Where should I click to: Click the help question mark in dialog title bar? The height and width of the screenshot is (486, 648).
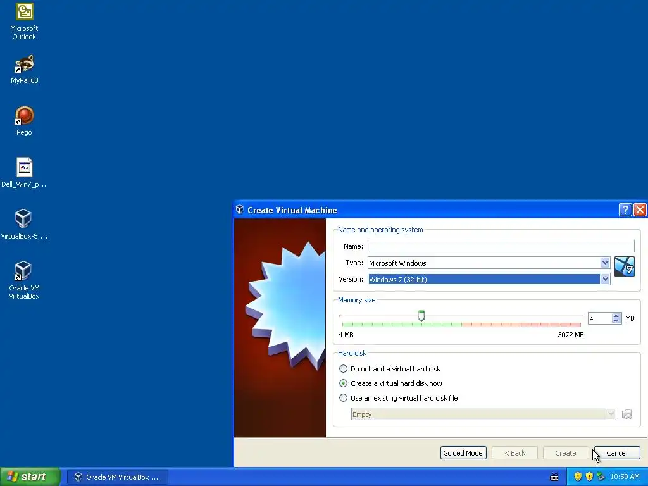click(625, 210)
